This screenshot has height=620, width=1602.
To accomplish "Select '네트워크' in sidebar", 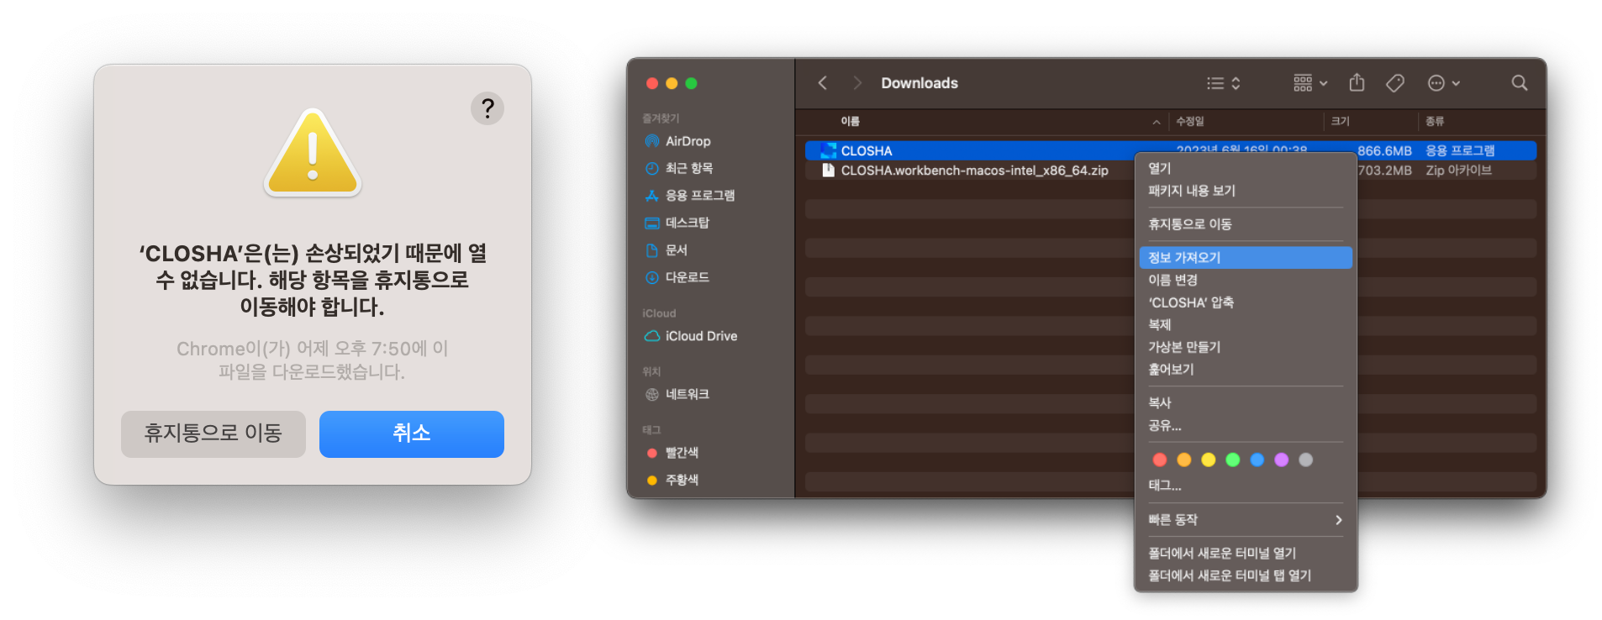I will [x=677, y=394].
